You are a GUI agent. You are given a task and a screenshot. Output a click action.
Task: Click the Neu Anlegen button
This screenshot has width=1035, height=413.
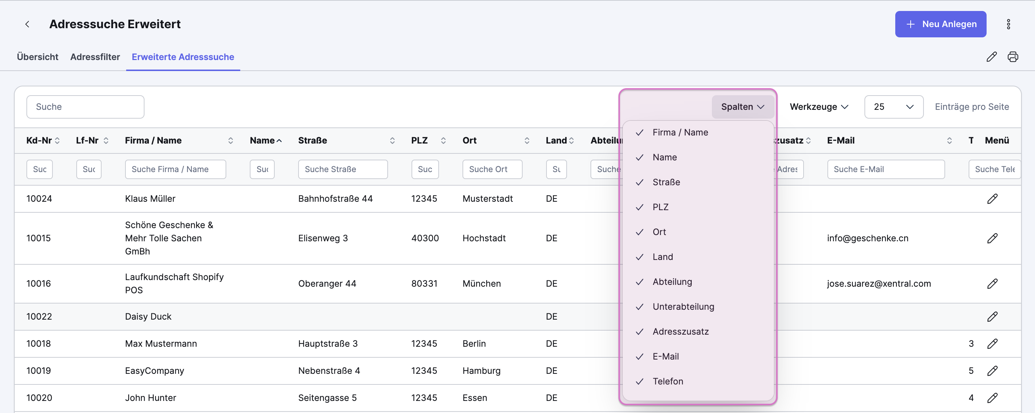pyautogui.click(x=940, y=24)
